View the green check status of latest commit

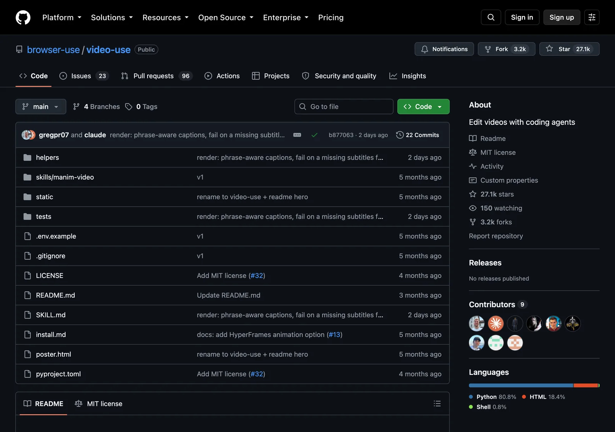pyautogui.click(x=314, y=135)
